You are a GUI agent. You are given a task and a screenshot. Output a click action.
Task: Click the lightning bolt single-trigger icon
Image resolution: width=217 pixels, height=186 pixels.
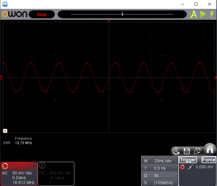coord(211,14)
